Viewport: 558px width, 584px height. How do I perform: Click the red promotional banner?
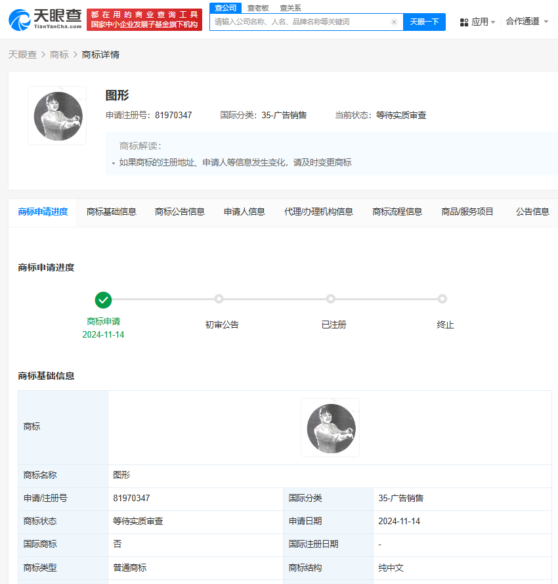[x=144, y=20]
